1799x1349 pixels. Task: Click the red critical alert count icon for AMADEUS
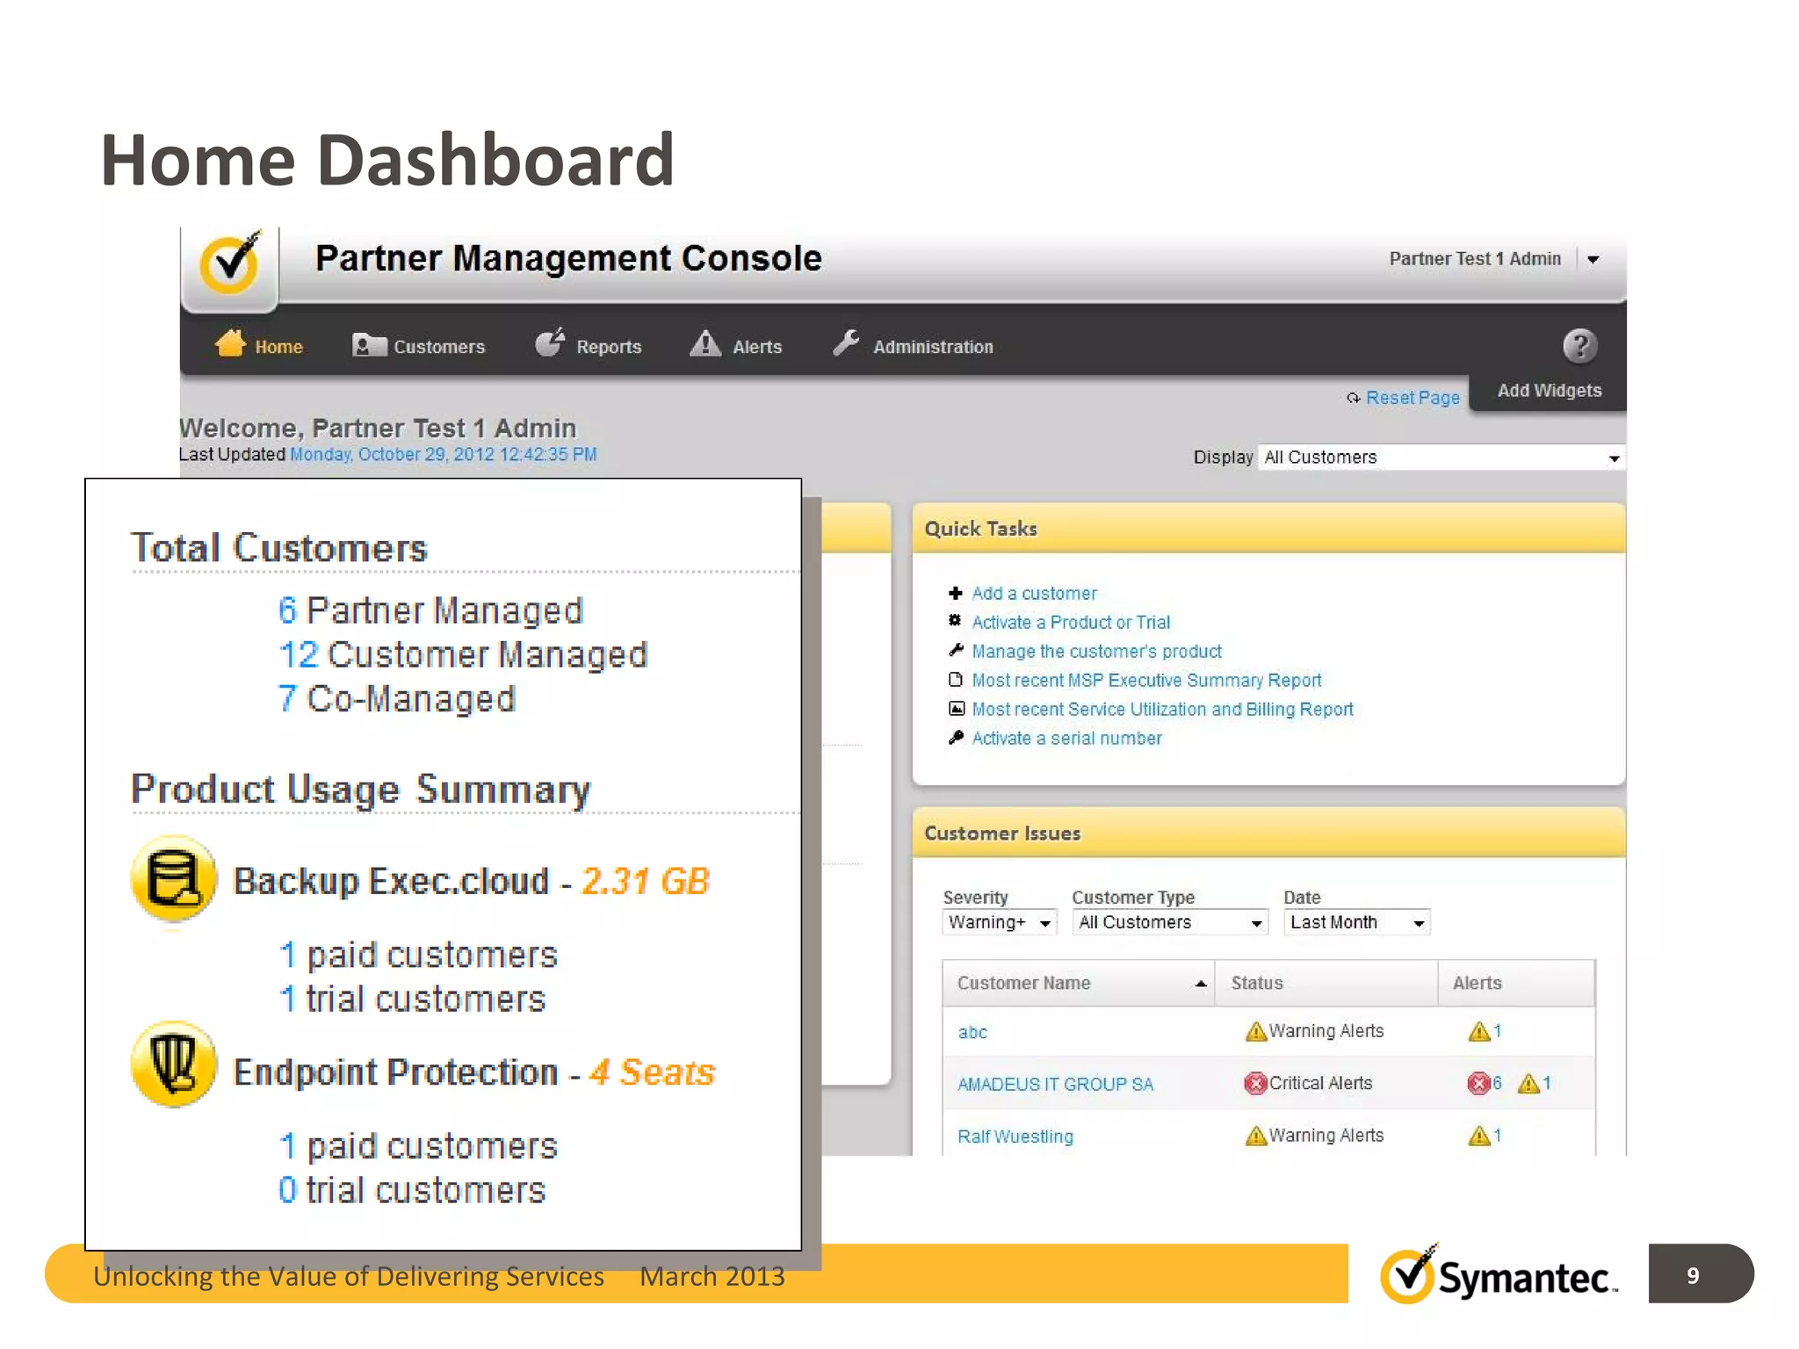click(x=1478, y=1084)
